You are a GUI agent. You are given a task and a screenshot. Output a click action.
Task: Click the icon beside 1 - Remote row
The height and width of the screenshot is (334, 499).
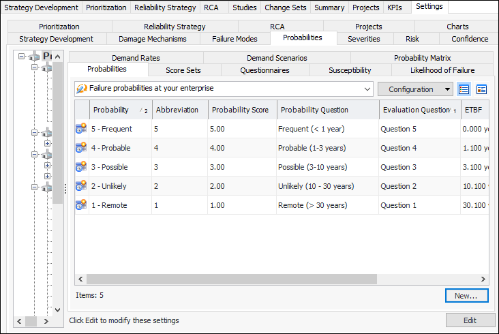click(x=81, y=205)
